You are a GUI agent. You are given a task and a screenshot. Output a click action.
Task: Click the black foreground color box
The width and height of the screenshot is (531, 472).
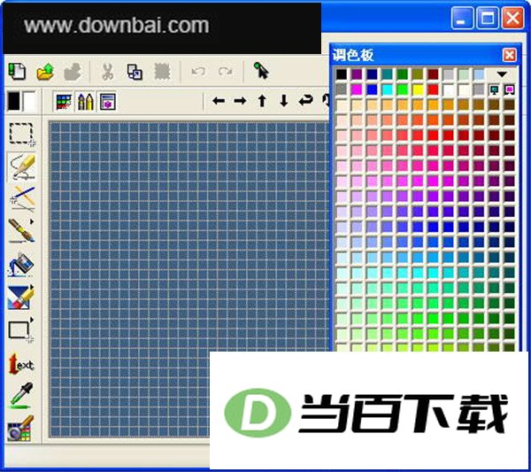pos(13,101)
